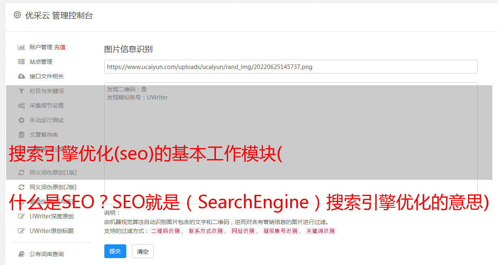Image resolution: width=498 pixels, height=265 pixels.
Task: Select 手动运行测试 in the sidebar
Action: tap(47, 120)
